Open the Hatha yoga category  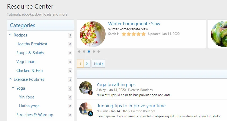coord(29,106)
